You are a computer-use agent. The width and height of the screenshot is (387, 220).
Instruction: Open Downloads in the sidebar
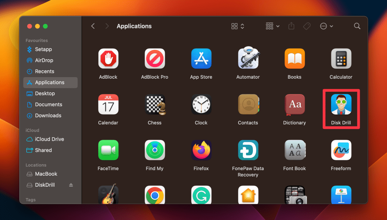click(50, 116)
